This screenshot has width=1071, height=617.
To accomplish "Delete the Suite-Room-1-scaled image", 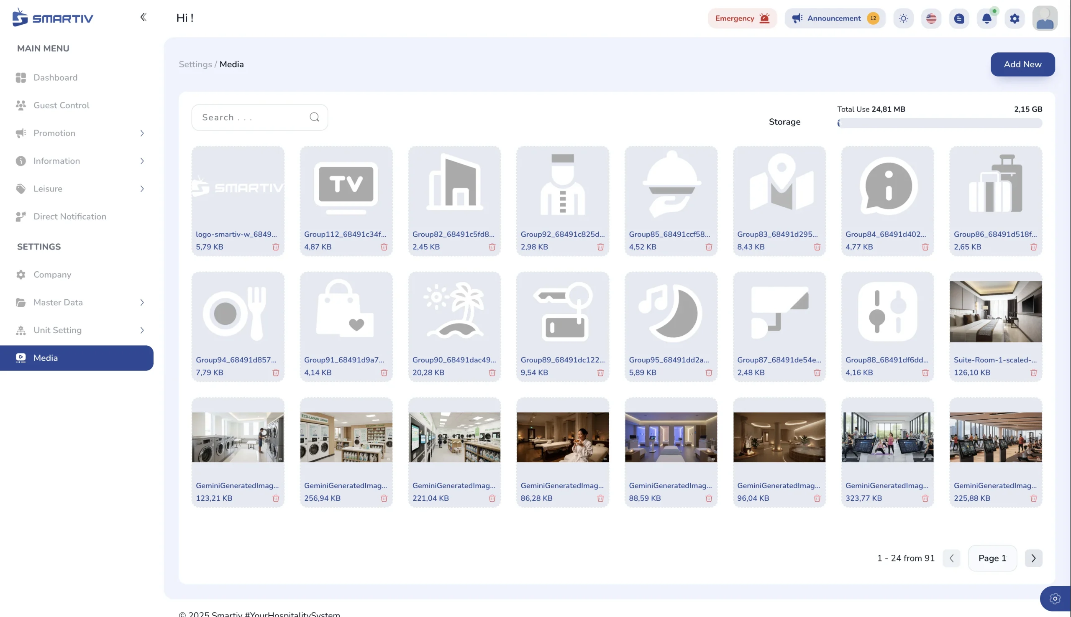I will tap(1033, 372).
